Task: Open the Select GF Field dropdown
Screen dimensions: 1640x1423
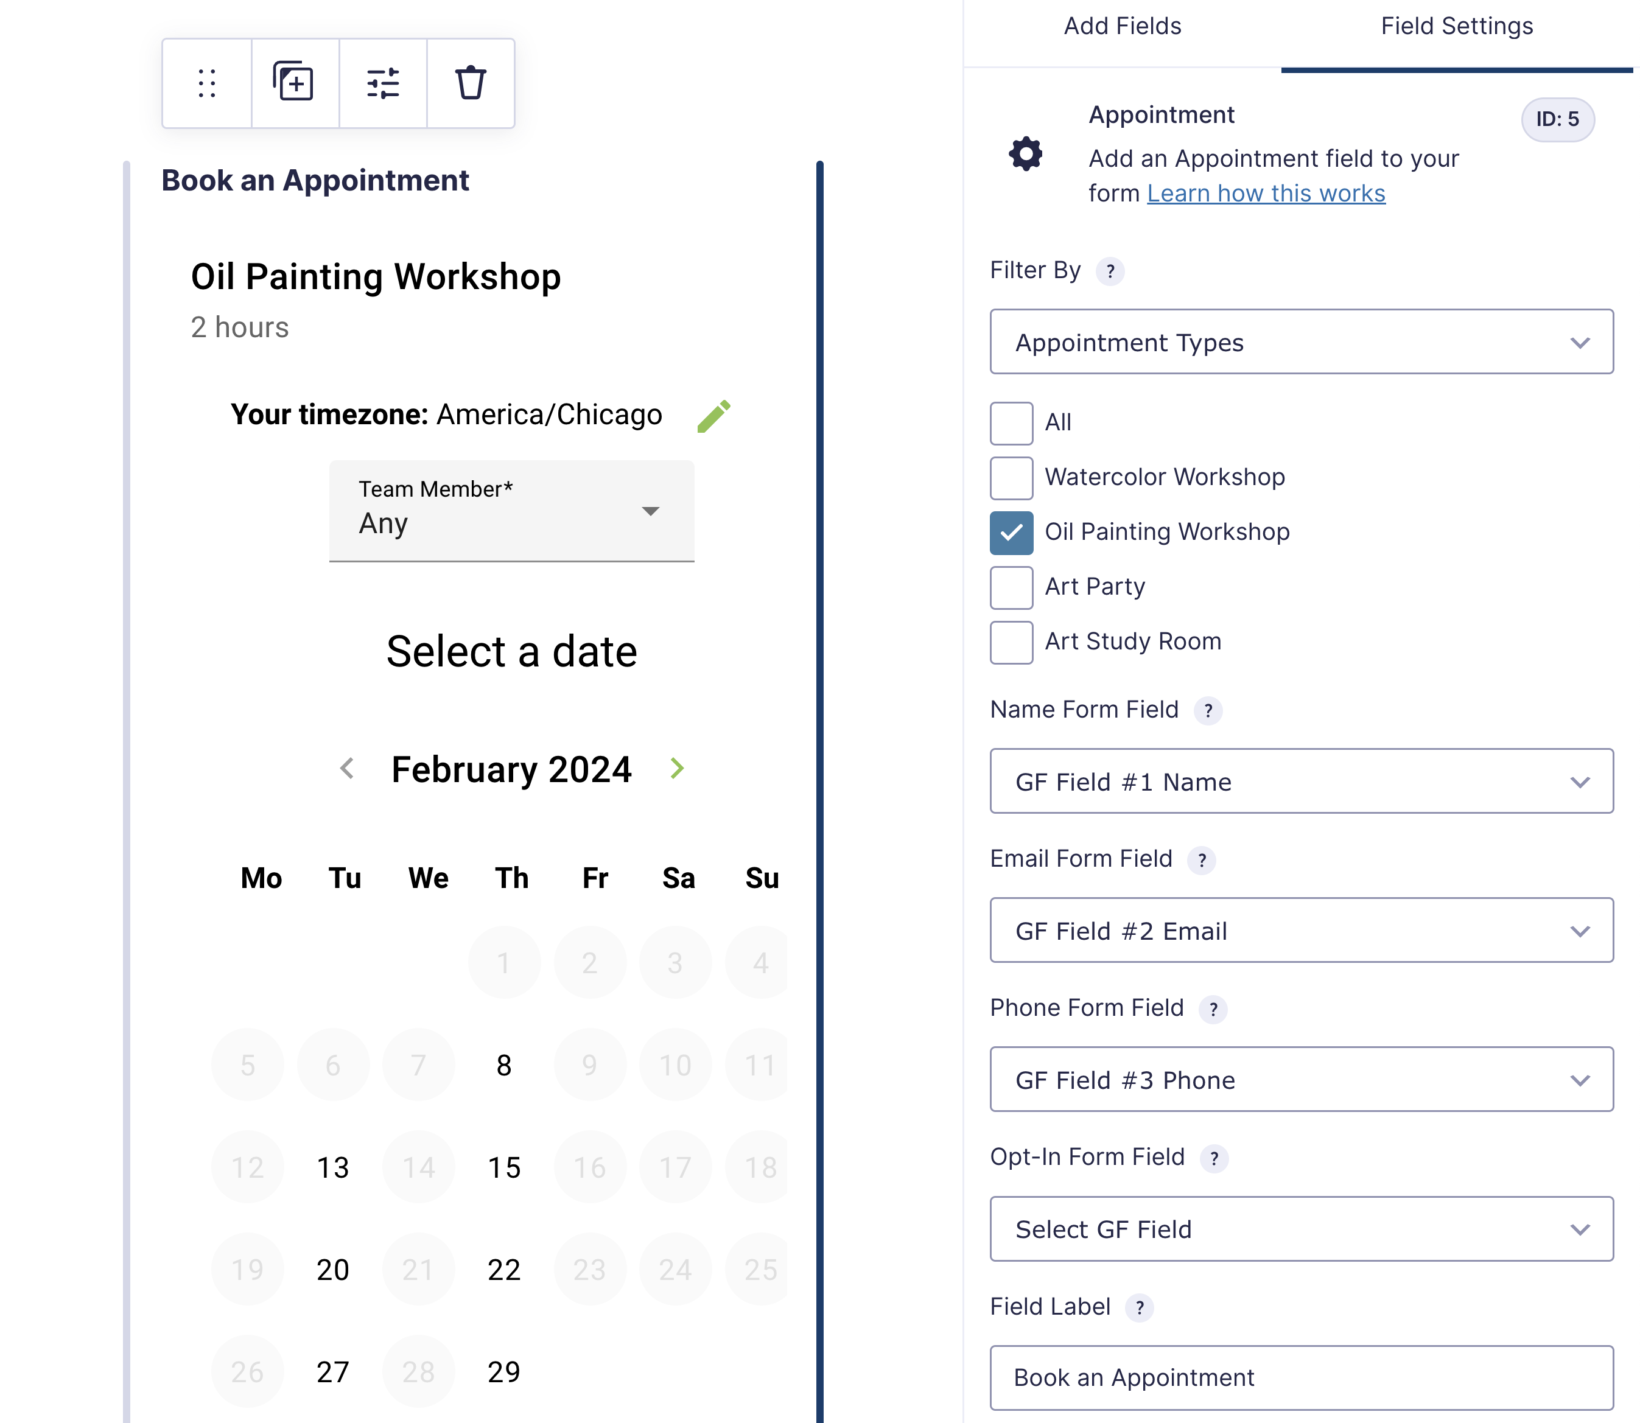Action: 1301,1229
